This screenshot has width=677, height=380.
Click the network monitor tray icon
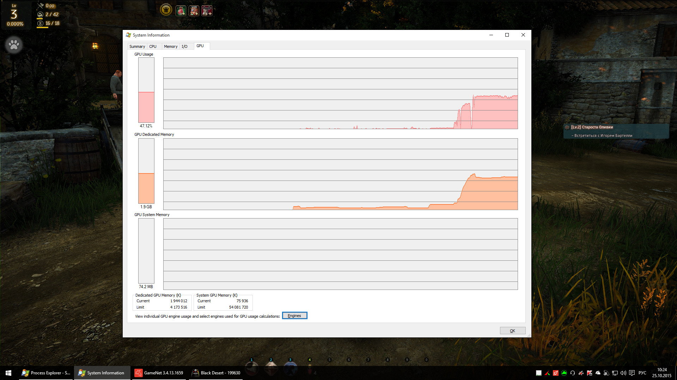point(615,373)
